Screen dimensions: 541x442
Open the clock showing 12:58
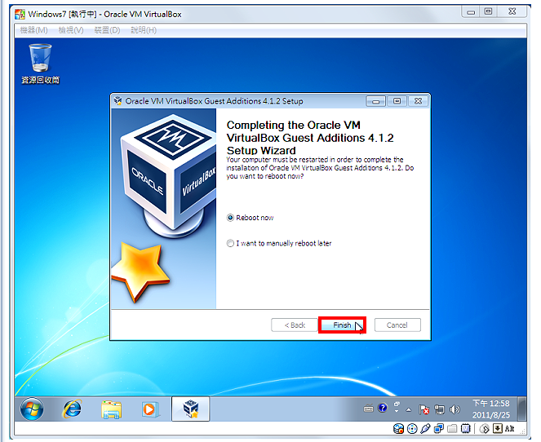click(x=491, y=409)
